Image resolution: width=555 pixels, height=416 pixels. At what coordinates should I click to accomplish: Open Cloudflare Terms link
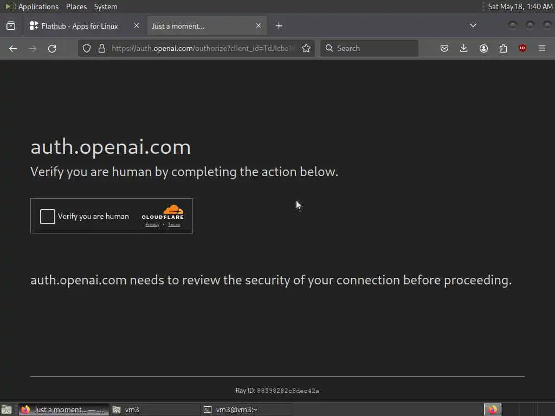click(174, 225)
